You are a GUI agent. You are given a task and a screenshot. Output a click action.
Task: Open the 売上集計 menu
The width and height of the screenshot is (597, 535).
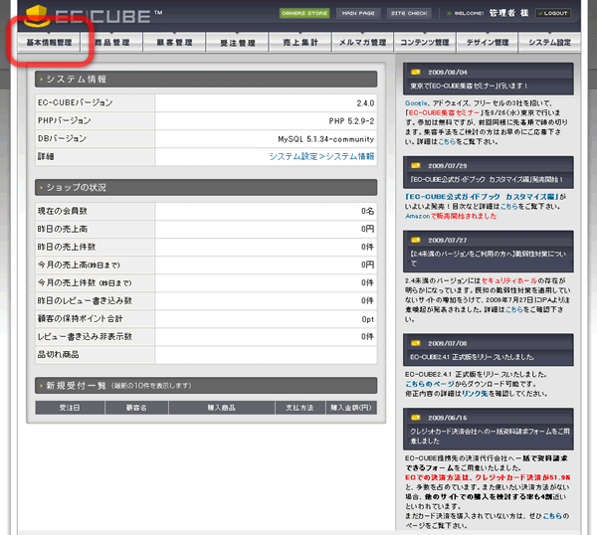(x=300, y=42)
